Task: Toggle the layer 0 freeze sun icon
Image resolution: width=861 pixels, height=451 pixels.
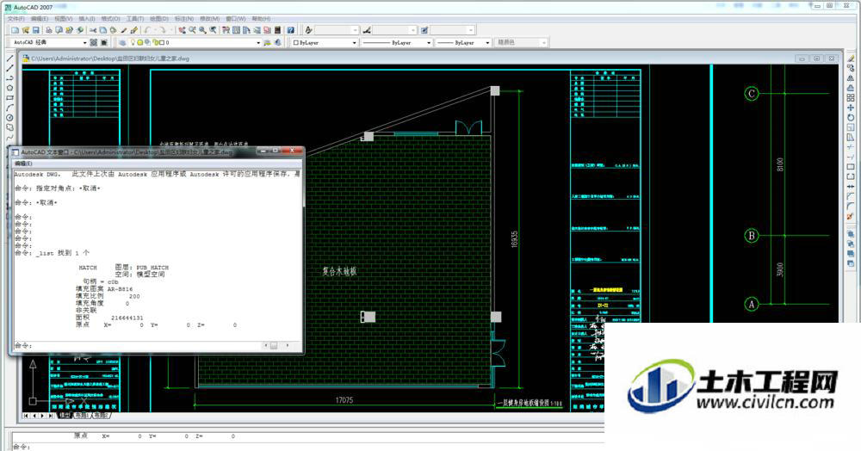Action: point(140,42)
